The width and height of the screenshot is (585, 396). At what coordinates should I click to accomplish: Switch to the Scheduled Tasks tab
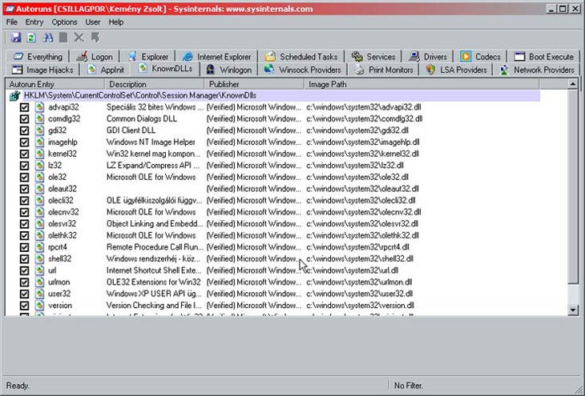(x=301, y=57)
